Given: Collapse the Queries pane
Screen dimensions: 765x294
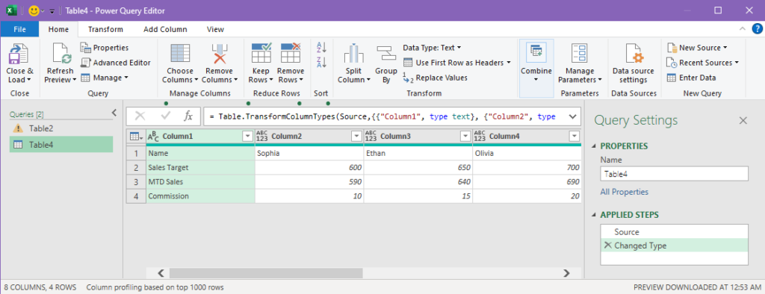Looking at the screenshot, I should [114, 113].
